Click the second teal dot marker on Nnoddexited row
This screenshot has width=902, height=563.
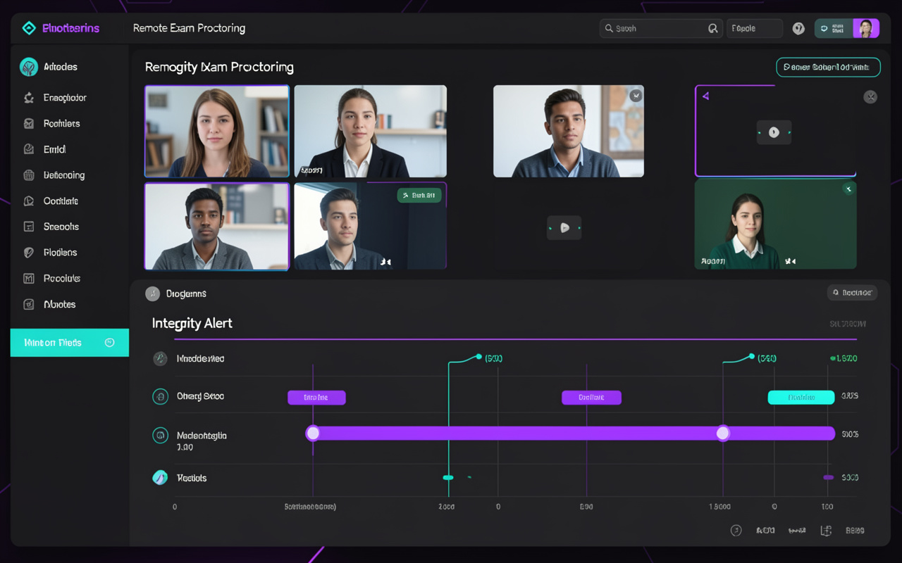[x=752, y=357]
